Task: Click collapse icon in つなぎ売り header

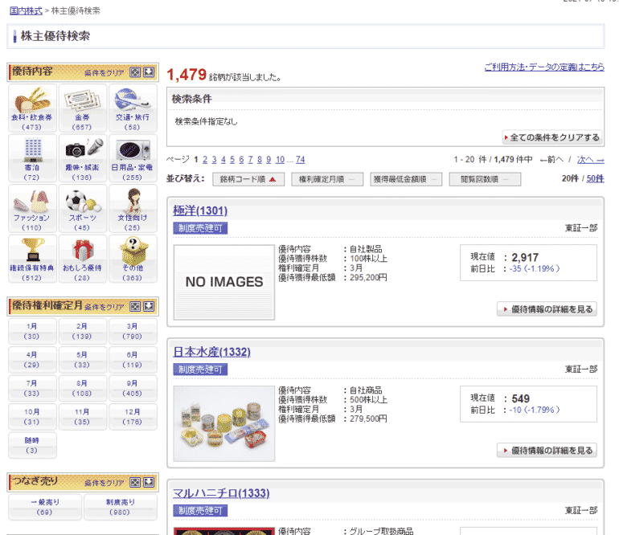Action: pos(149,482)
